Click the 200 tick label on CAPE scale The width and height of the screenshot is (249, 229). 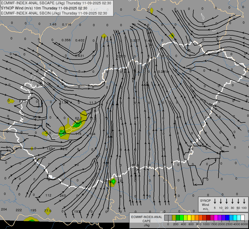176,224
